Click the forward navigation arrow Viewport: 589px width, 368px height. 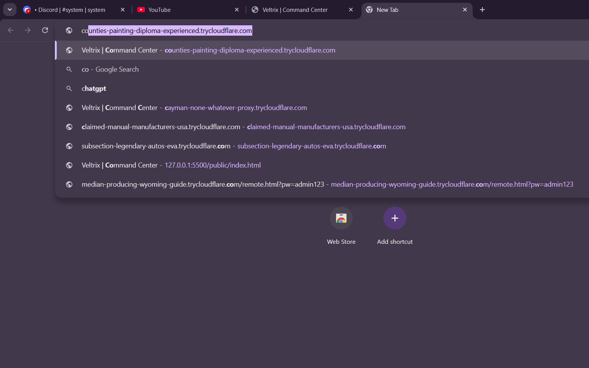pos(27,30)
